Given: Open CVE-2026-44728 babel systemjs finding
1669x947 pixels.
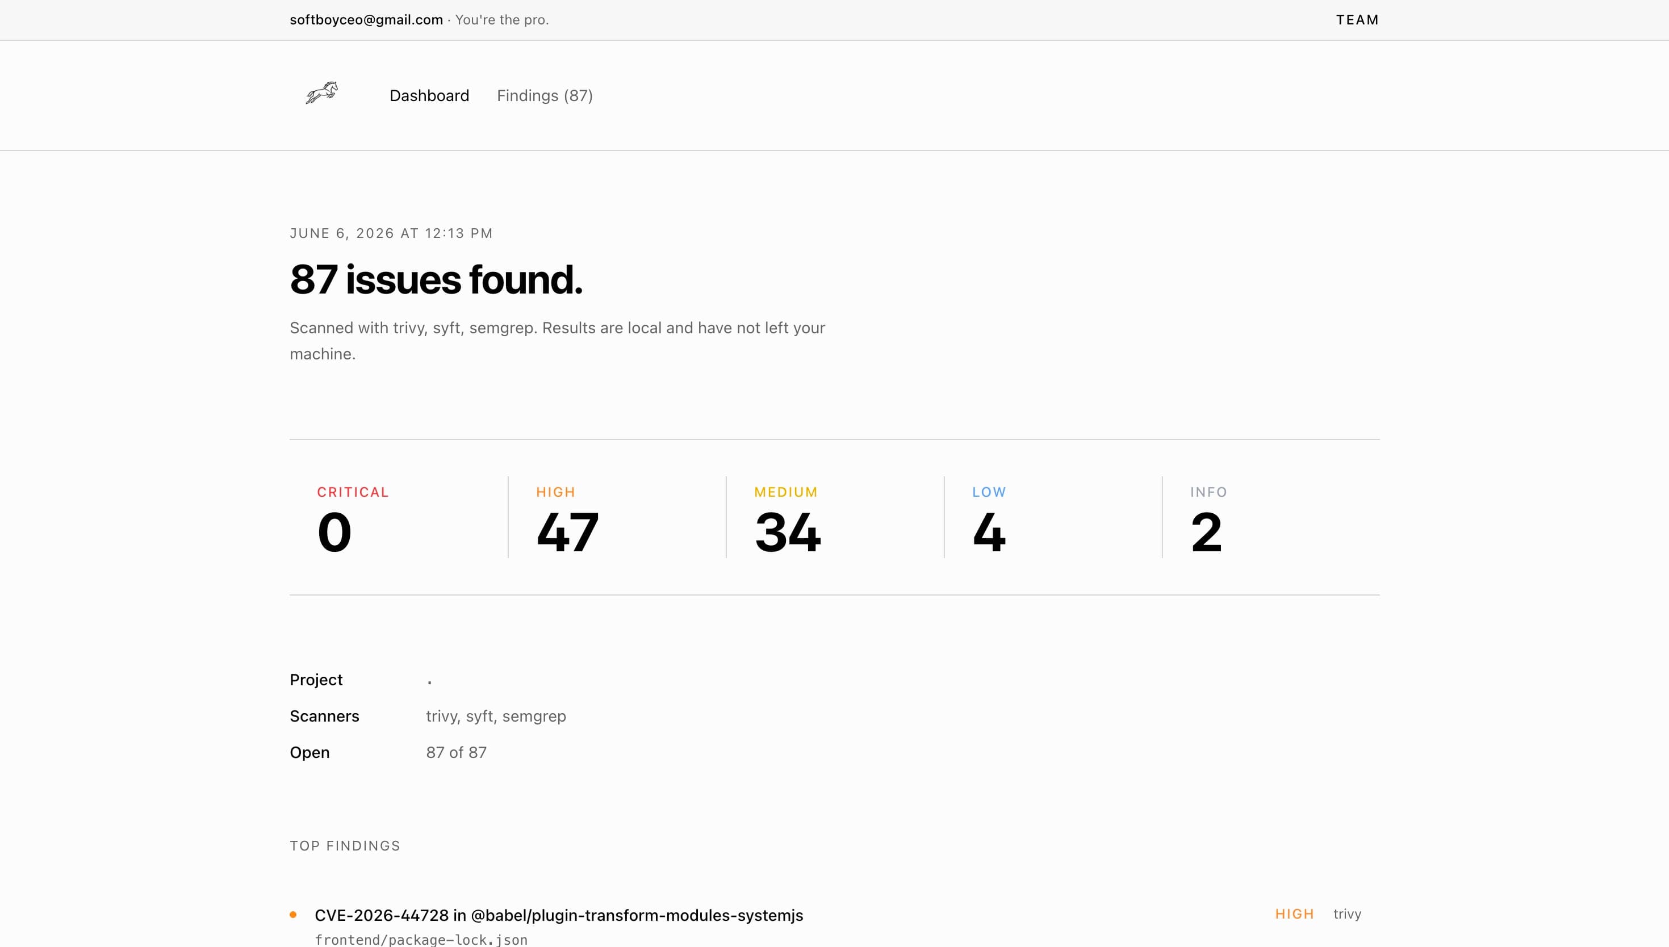Looking at the screenshot, I should [x=559, y=915].
